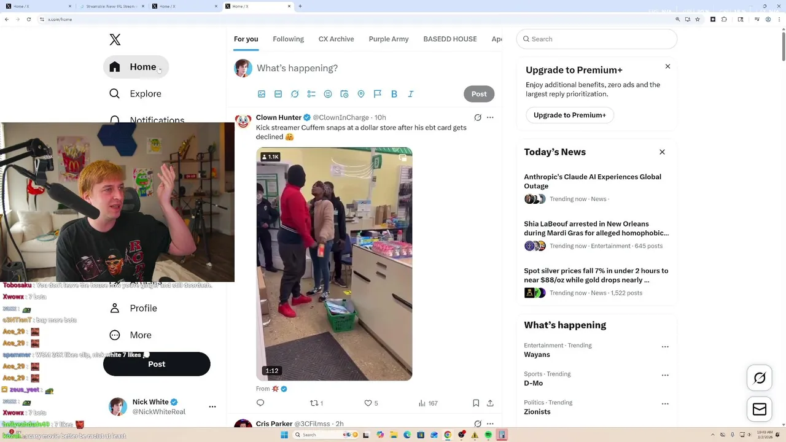This screenshot has height=442, width=786.
Task: Share Clown Hunter's post
Action: coord(490,403)
